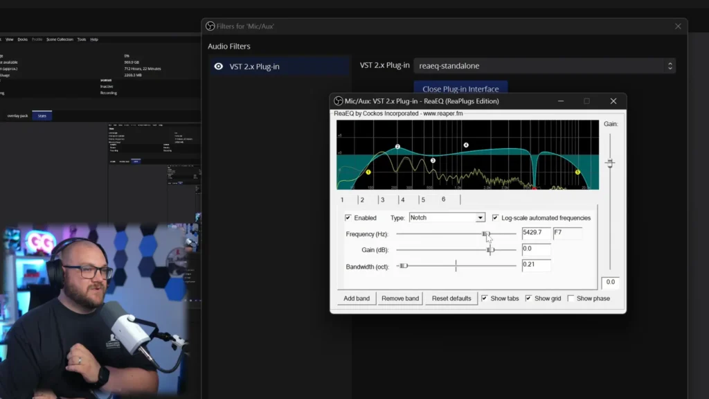Toggle VST 2.x Plug-in filter visibility eye
Image resolution: width=709 pixels, height=399 pixels.
coord(218,66)
